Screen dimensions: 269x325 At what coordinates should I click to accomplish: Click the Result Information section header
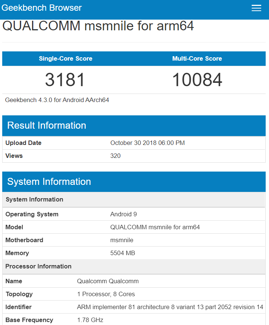(x=134, y=126)
